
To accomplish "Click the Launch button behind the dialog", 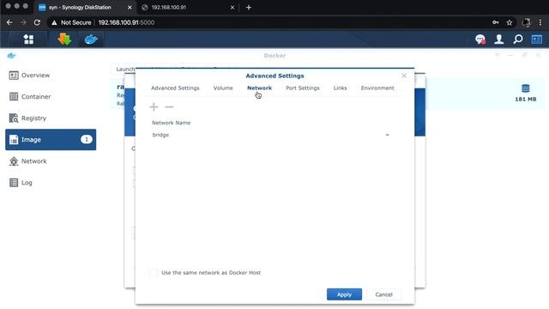I will [124, 69].
